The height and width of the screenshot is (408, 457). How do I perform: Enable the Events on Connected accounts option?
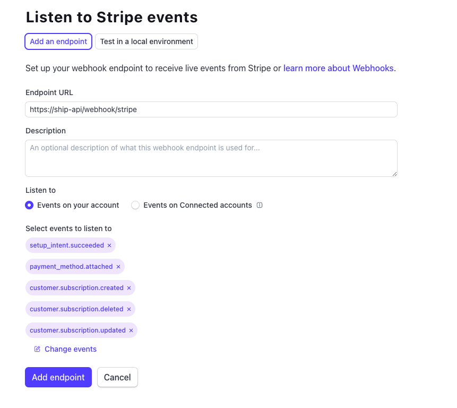[135, 205]
